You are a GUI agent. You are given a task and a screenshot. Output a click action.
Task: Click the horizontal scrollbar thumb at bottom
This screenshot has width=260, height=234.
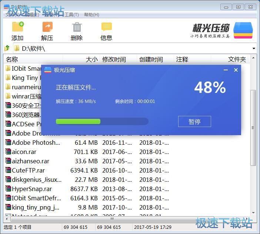coord(112,219)
